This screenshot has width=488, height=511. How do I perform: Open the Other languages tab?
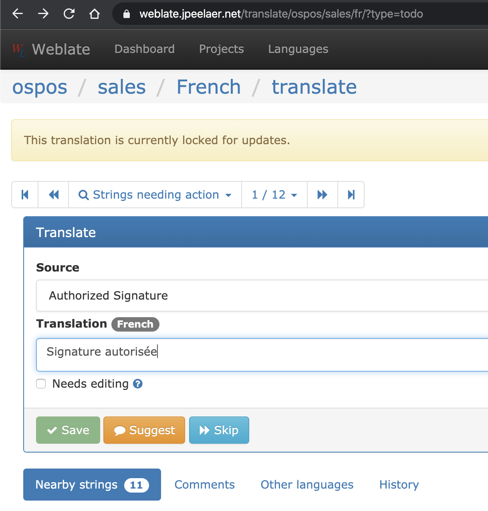point(307,485)
